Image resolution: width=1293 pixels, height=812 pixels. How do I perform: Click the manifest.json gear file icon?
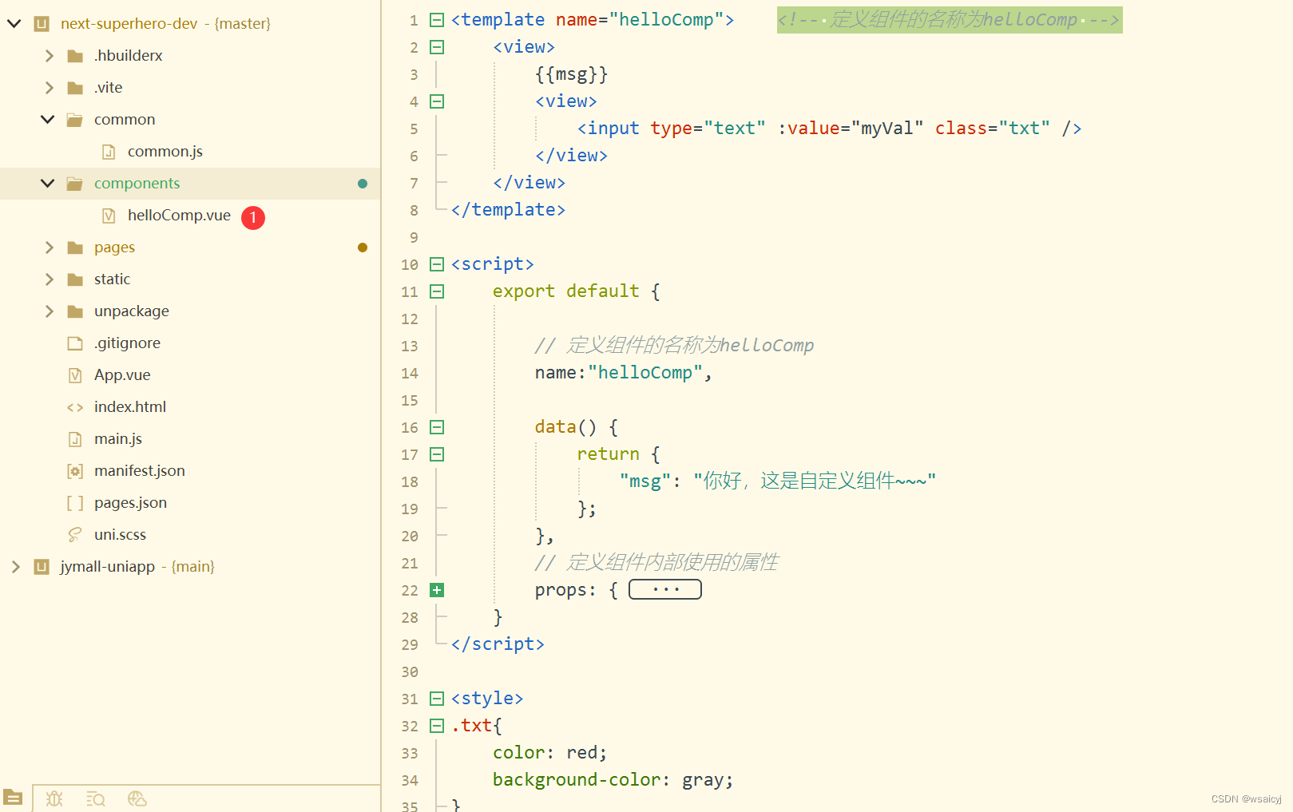[75, 471]
